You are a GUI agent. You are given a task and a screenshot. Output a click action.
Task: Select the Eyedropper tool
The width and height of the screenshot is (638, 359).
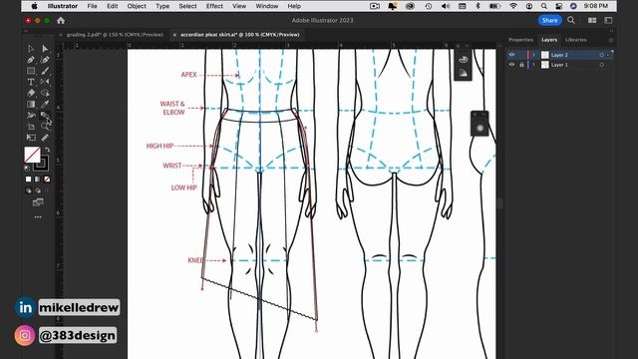[45, 104]
